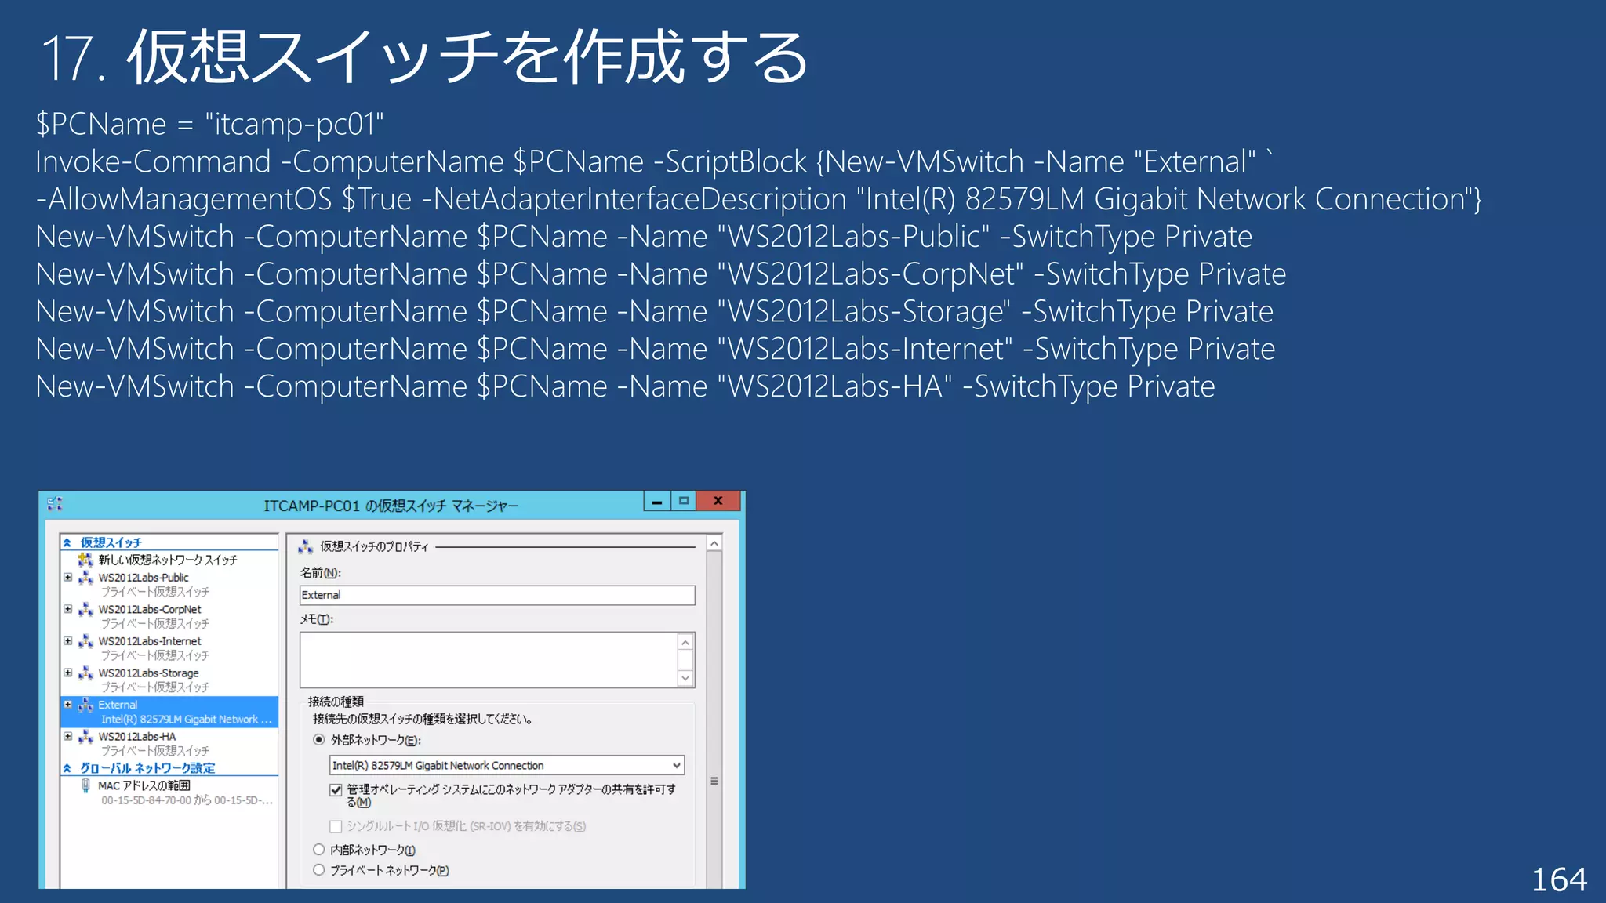Select the internal network radio button
The height and width of the screenshot is (903, 1606).
pos(319,850)
